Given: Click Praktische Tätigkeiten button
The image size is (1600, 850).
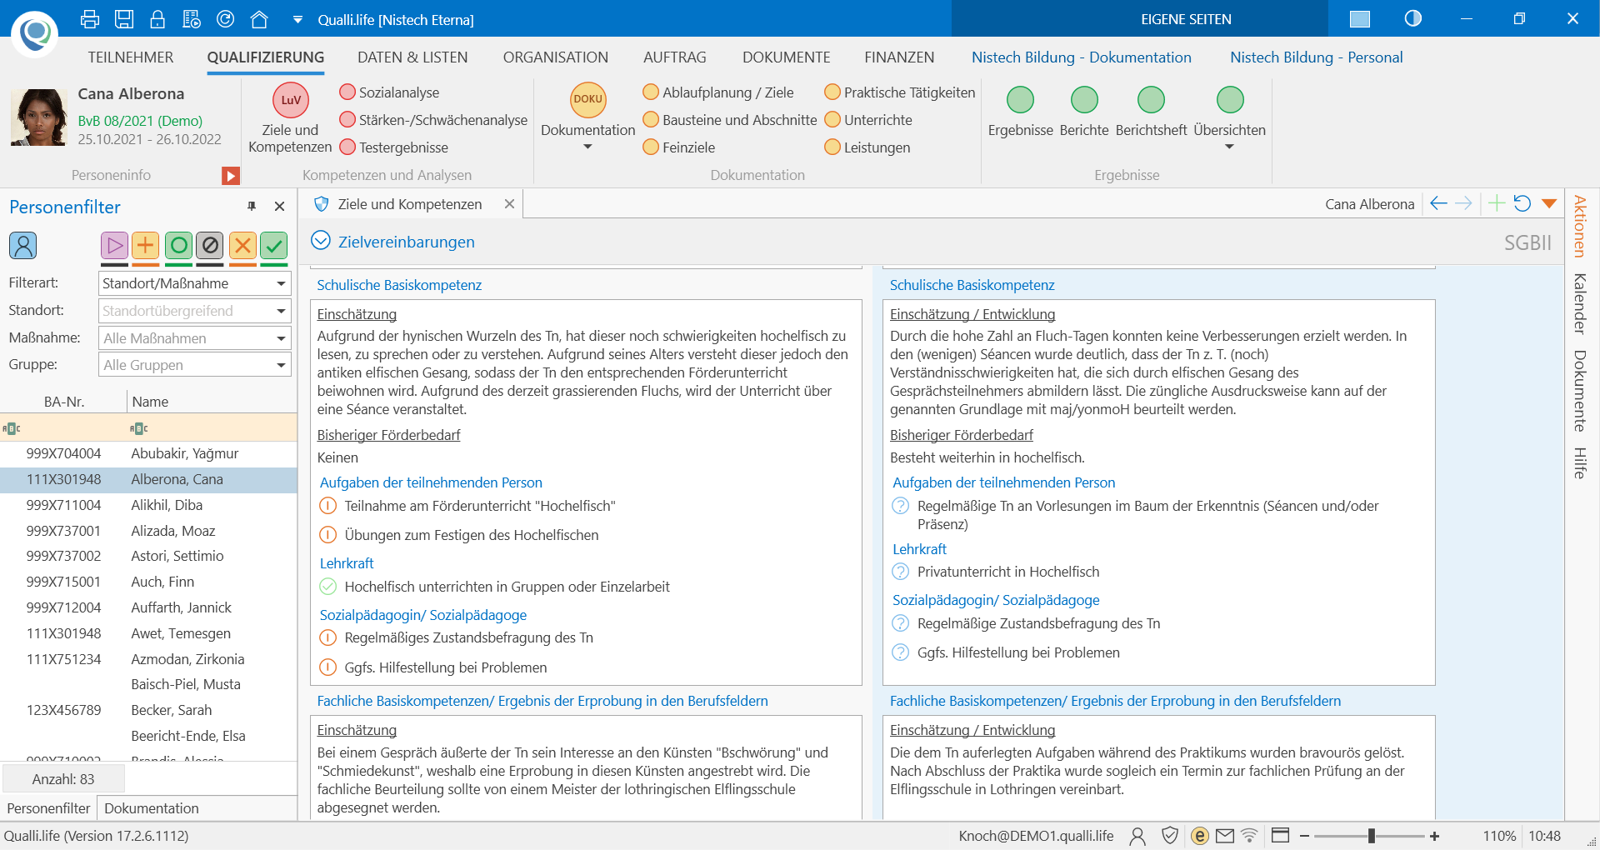Looking at the screenshot, I should (900, 92).
